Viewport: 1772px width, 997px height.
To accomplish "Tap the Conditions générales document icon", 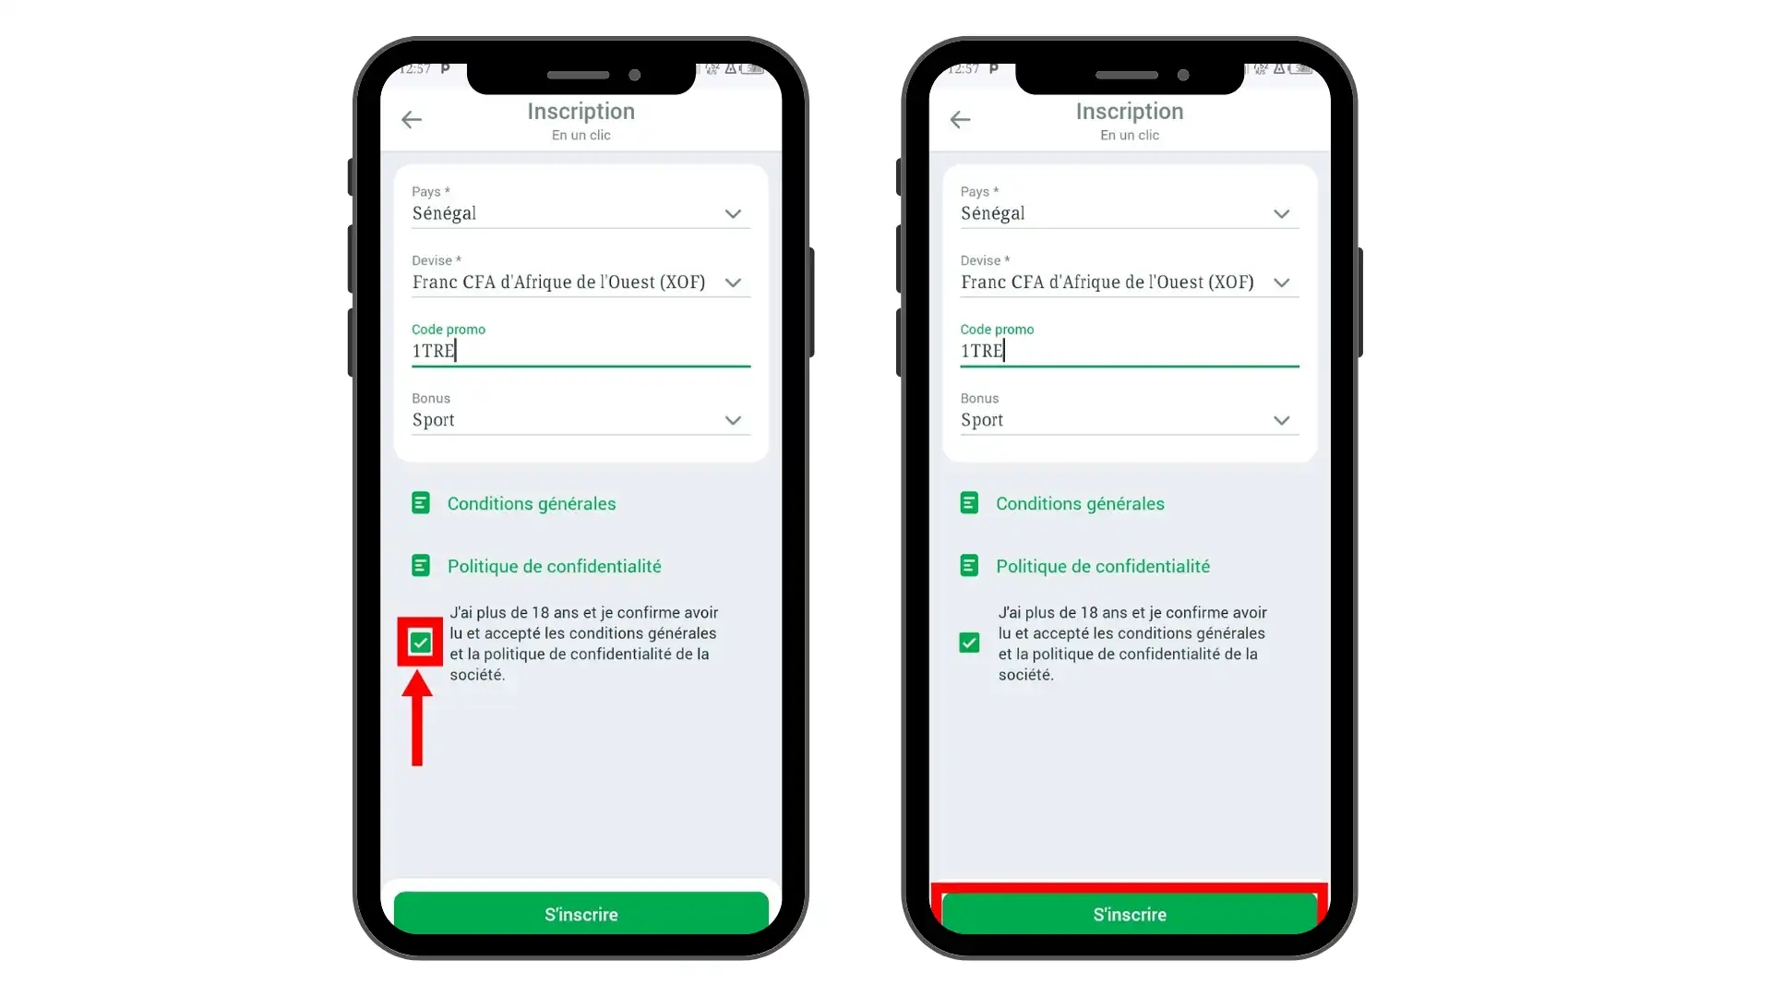I will (420, 503).
